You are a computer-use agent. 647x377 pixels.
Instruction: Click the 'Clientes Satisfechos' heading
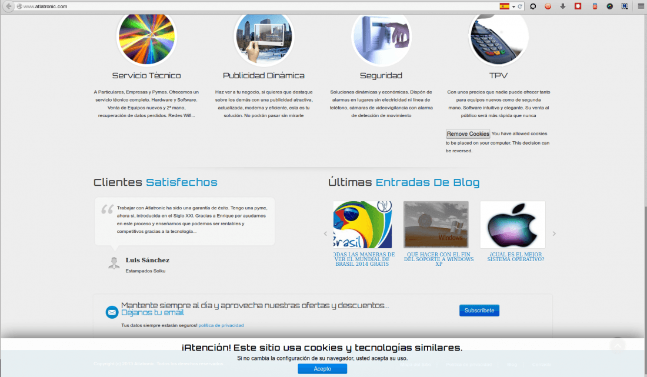tap(155, 182)
